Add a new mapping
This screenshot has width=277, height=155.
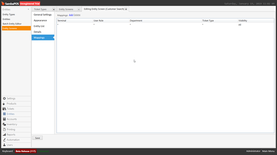(x=71, y=15)
